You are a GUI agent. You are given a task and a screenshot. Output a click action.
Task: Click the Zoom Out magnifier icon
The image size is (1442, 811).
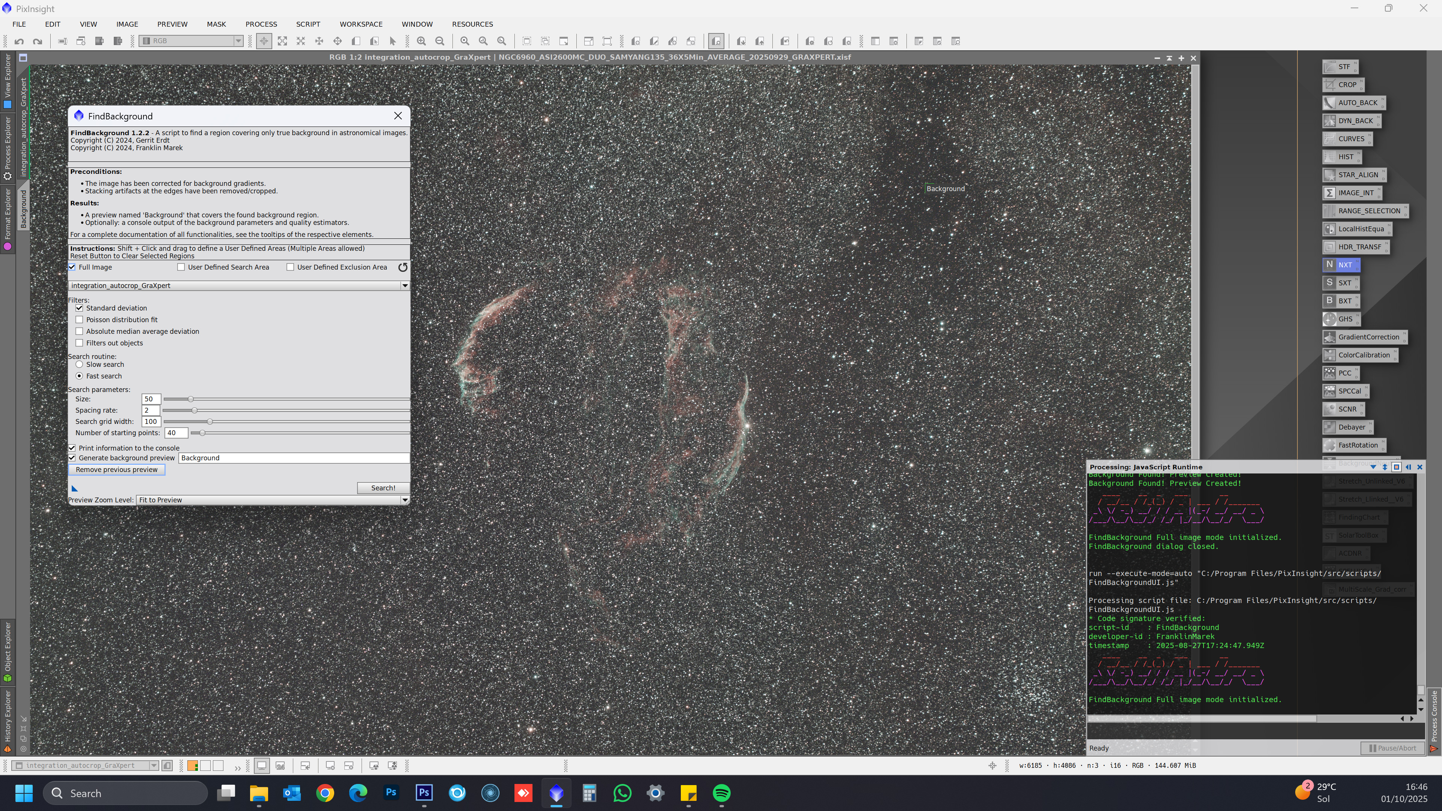pos(440,41)
